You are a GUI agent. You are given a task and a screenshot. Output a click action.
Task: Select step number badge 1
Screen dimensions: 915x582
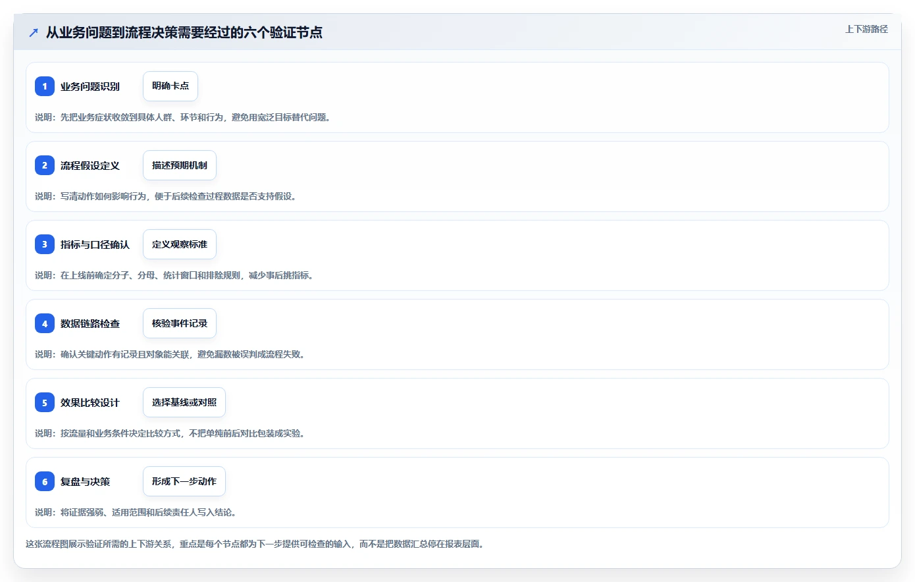pos(45,86)
